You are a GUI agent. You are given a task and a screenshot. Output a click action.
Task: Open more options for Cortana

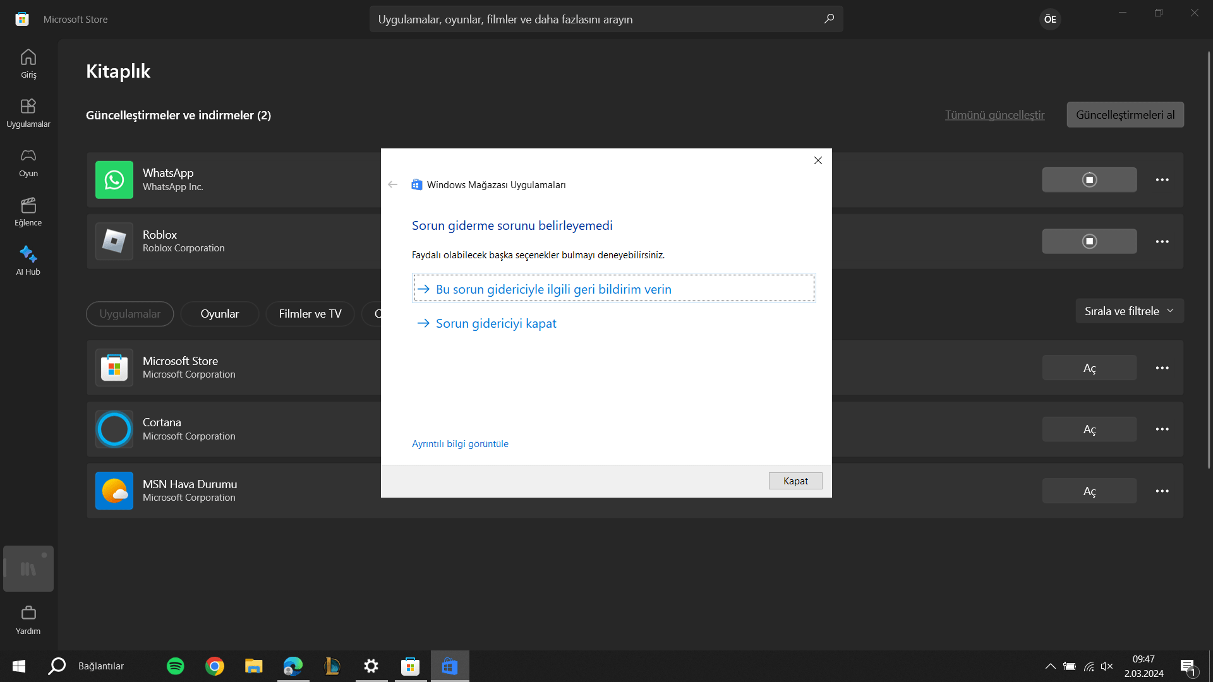pos(1162,429)
